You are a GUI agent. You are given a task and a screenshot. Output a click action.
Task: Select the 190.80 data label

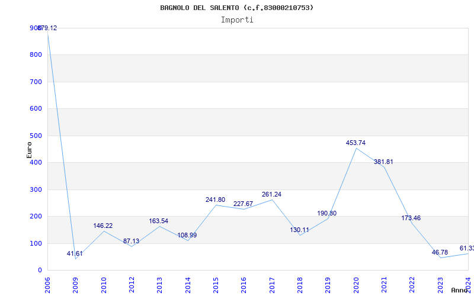tap(327, 213)
